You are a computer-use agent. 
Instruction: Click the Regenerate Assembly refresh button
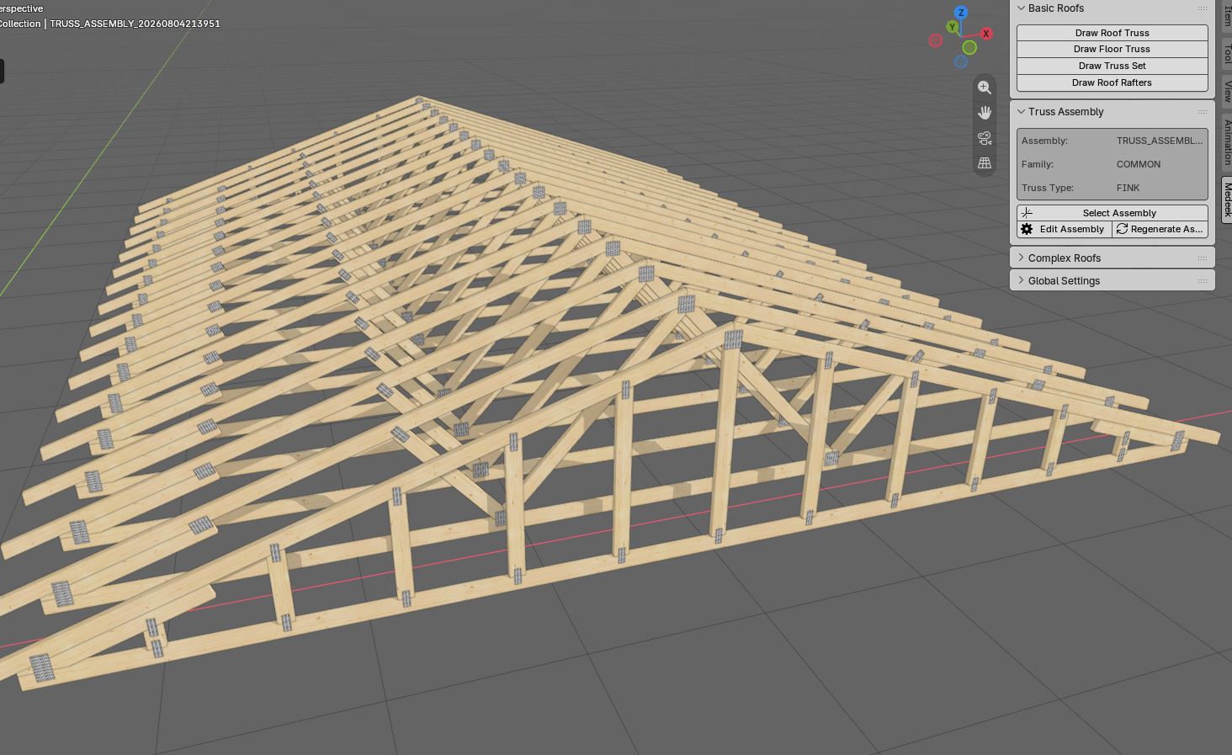pyautogui.click(x=1160, y=229)
